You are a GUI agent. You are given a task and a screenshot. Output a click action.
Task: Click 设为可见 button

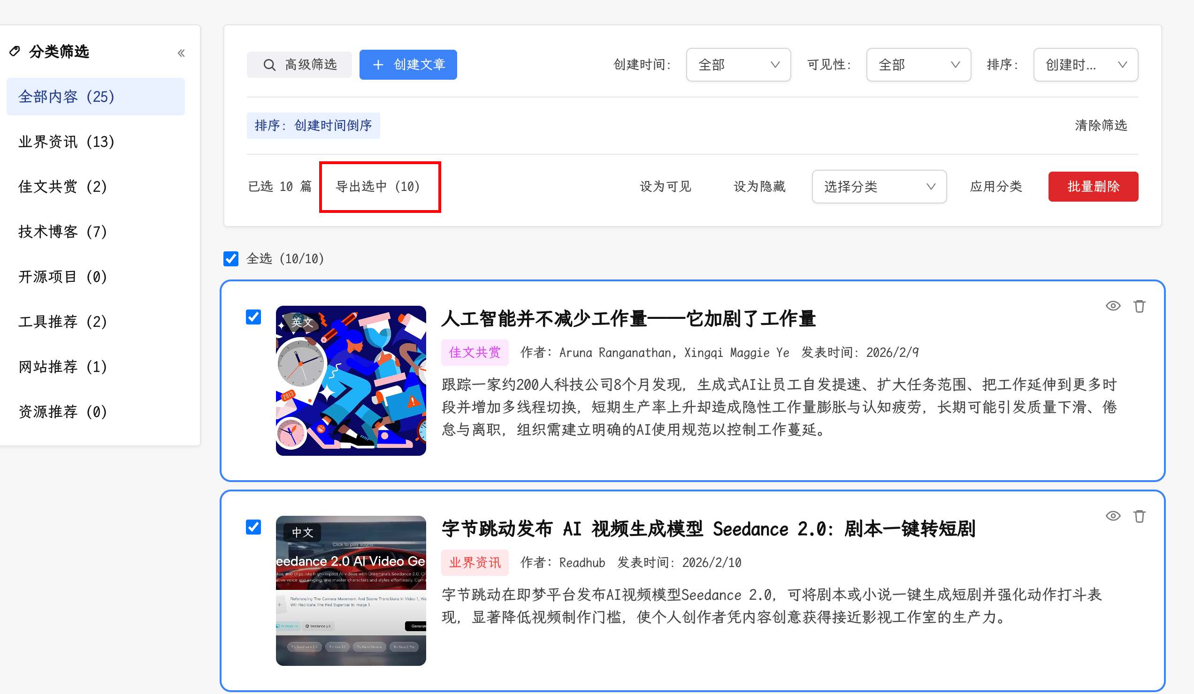click(x=665, y=187)
